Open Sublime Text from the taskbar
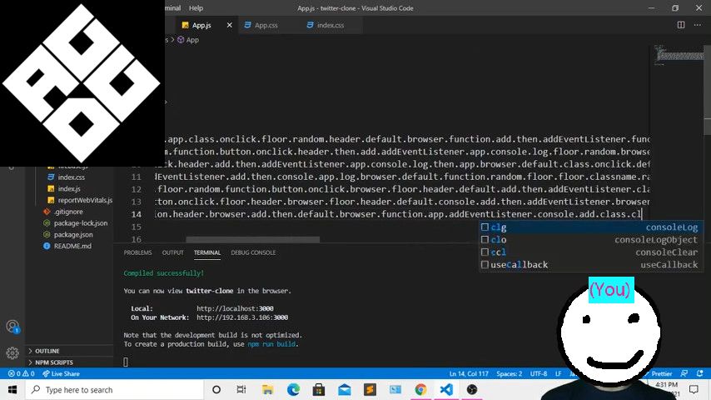The height and width of the screenshot is (400, 711). 370,389
